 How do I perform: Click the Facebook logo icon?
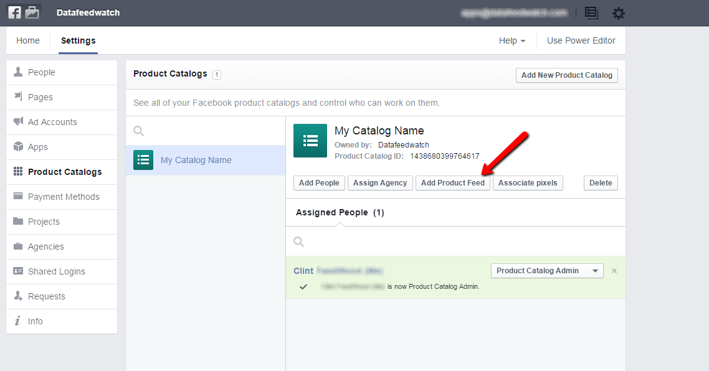14,12
